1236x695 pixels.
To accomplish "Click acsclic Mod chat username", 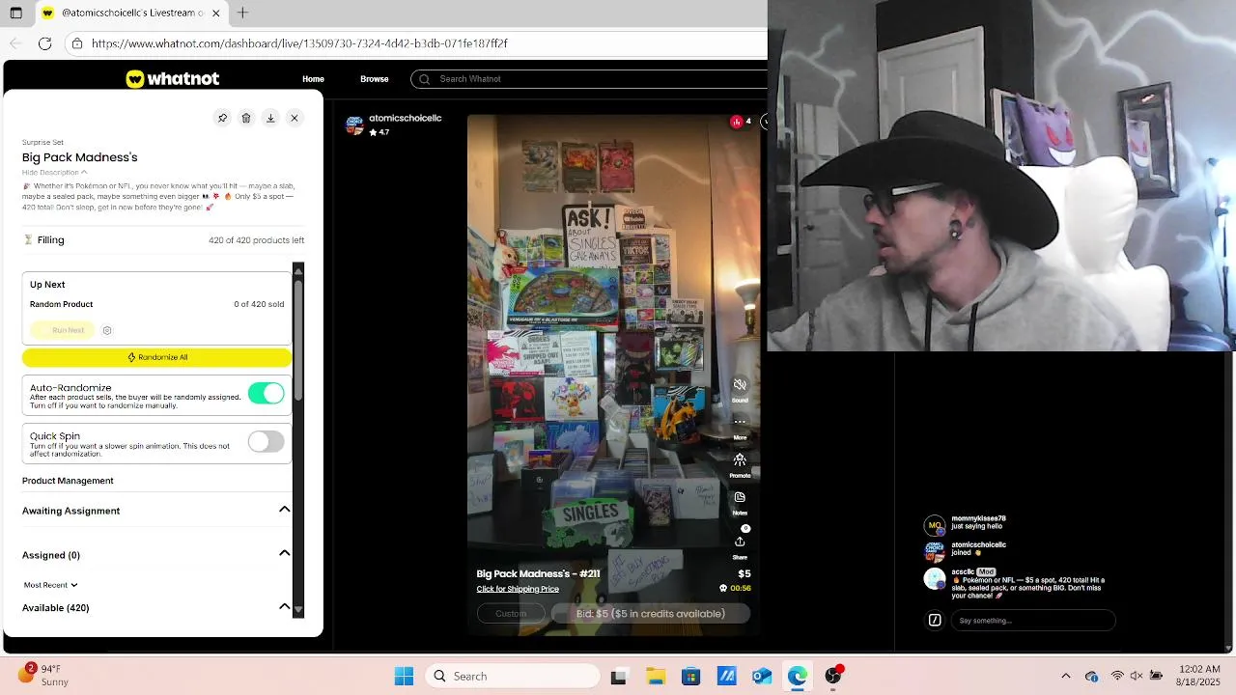I will (x=963, y=571).
